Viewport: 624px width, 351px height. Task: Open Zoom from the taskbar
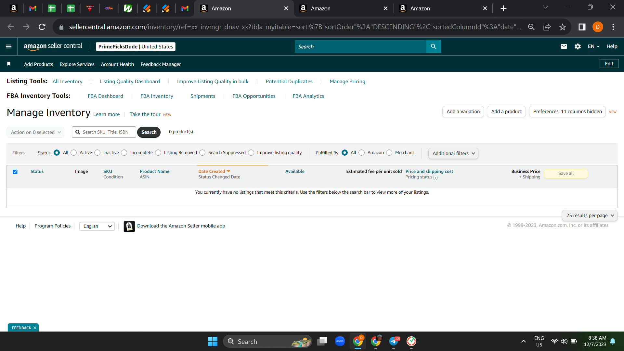pos(340,341)
